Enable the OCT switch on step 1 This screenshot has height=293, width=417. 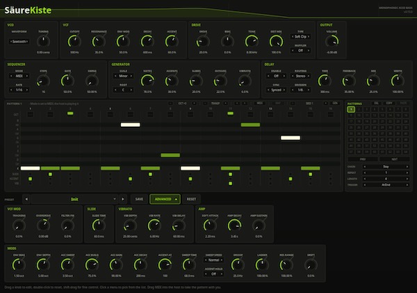click(x=30, y=114)
